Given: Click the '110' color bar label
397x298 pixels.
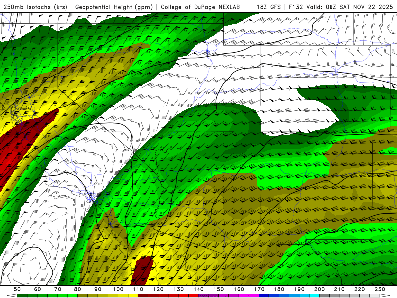Looking at the screenshot, I should click(x=138, y=289).
